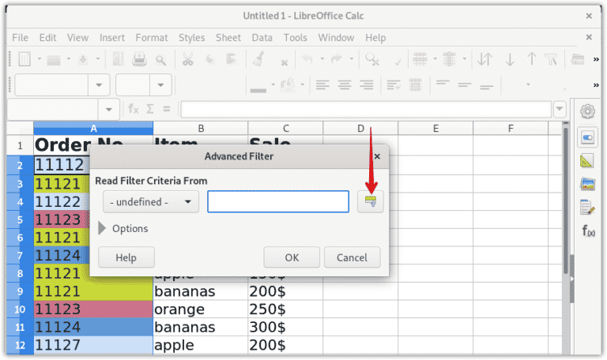
Task: Click Cancel in Advanced Filter dialog
Action: coord(352,257)
